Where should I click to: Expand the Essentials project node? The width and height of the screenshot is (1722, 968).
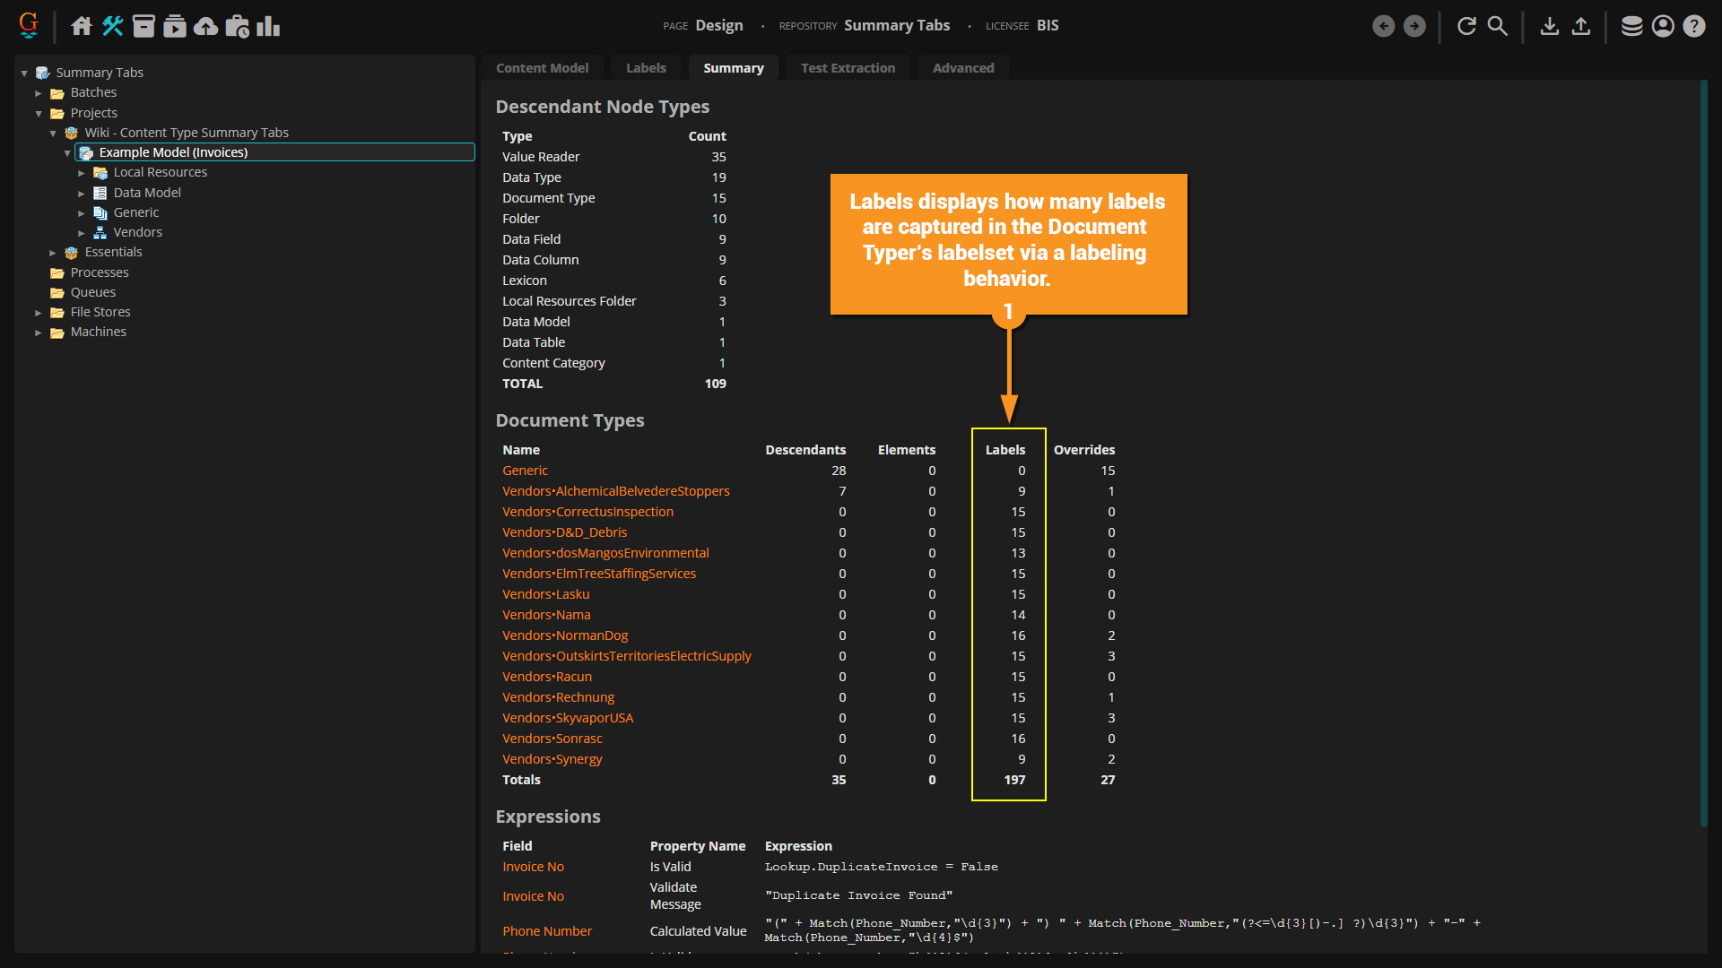(53, 253)
